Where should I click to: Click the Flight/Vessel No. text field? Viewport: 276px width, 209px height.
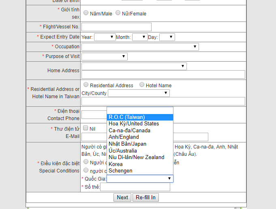116,27
